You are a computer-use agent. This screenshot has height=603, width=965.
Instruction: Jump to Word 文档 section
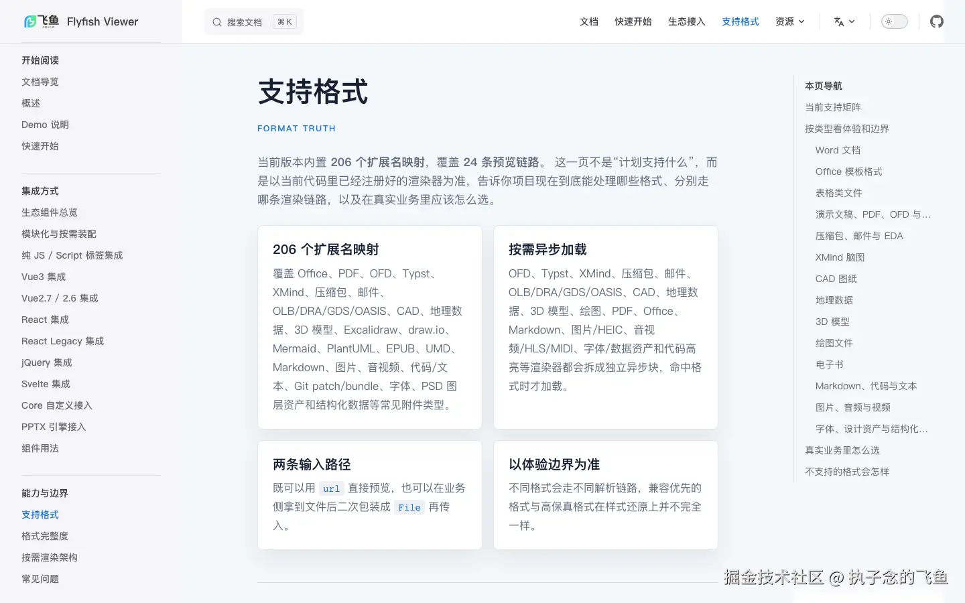point(838,150)
